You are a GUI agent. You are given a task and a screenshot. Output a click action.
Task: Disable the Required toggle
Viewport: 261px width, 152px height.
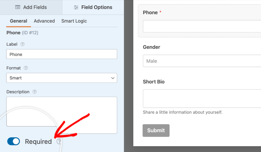13,141
